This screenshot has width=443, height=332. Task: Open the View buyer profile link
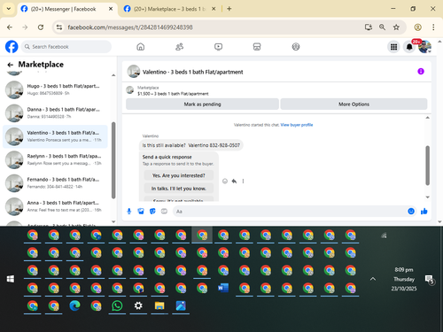pos(297,125)
